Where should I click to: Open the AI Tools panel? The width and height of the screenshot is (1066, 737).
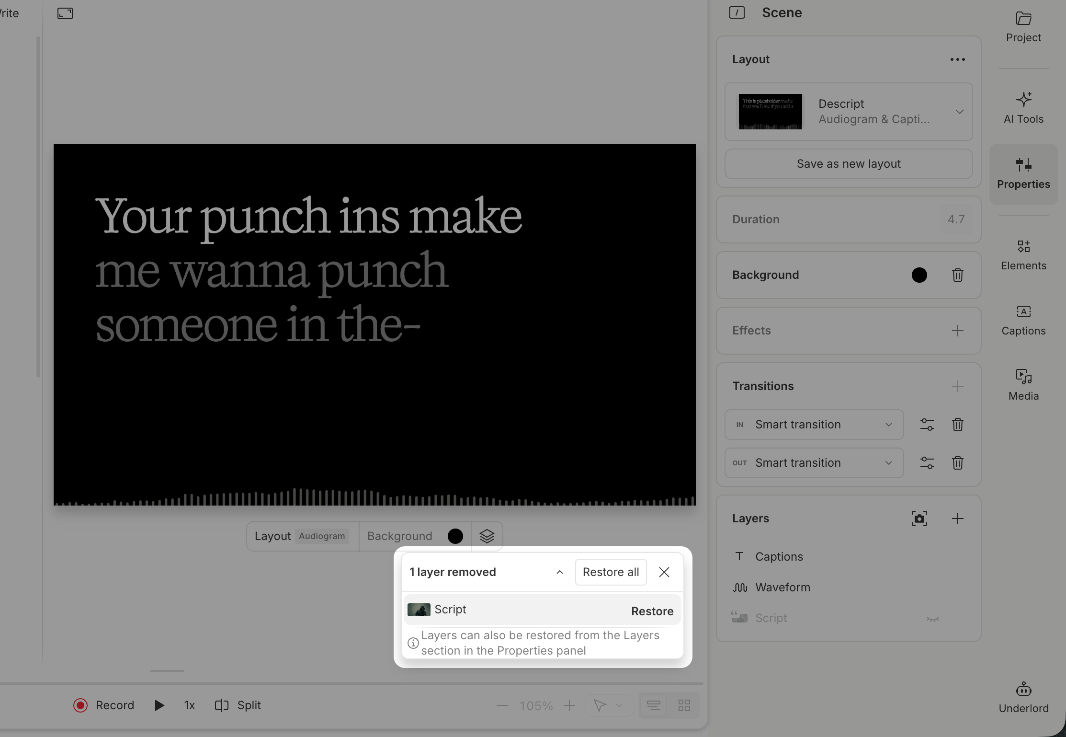[x=1023, y=107]
